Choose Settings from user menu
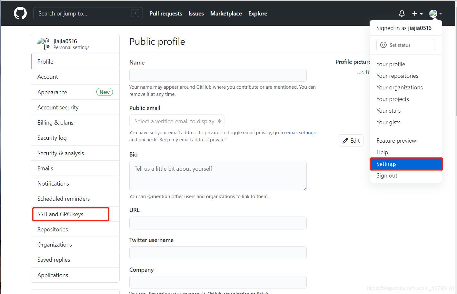Viewport: 457px width, 294px height. pyautogui.click(x=406, y=164)
